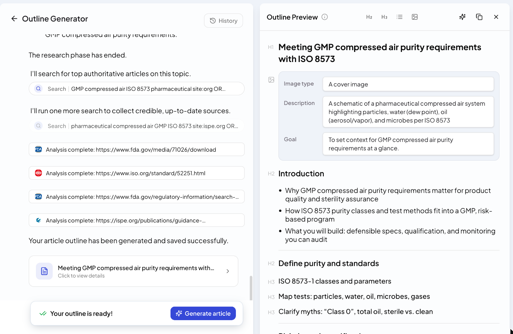Viewport: 513px width, 334px height.
Task: Open the first search query 'site:org OR' chip
Action: 136,89
